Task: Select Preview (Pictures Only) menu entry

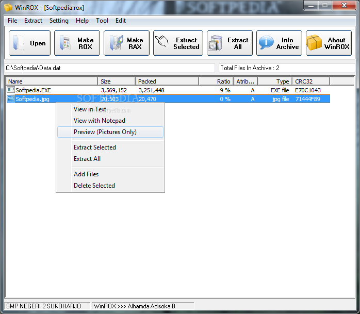Action: click(x=110, y=132)
